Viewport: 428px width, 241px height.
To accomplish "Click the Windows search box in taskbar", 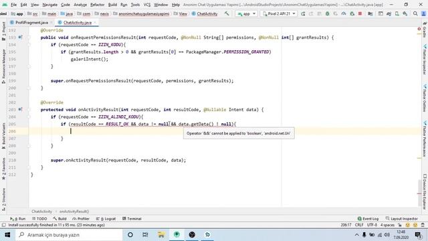I will 68,235.
